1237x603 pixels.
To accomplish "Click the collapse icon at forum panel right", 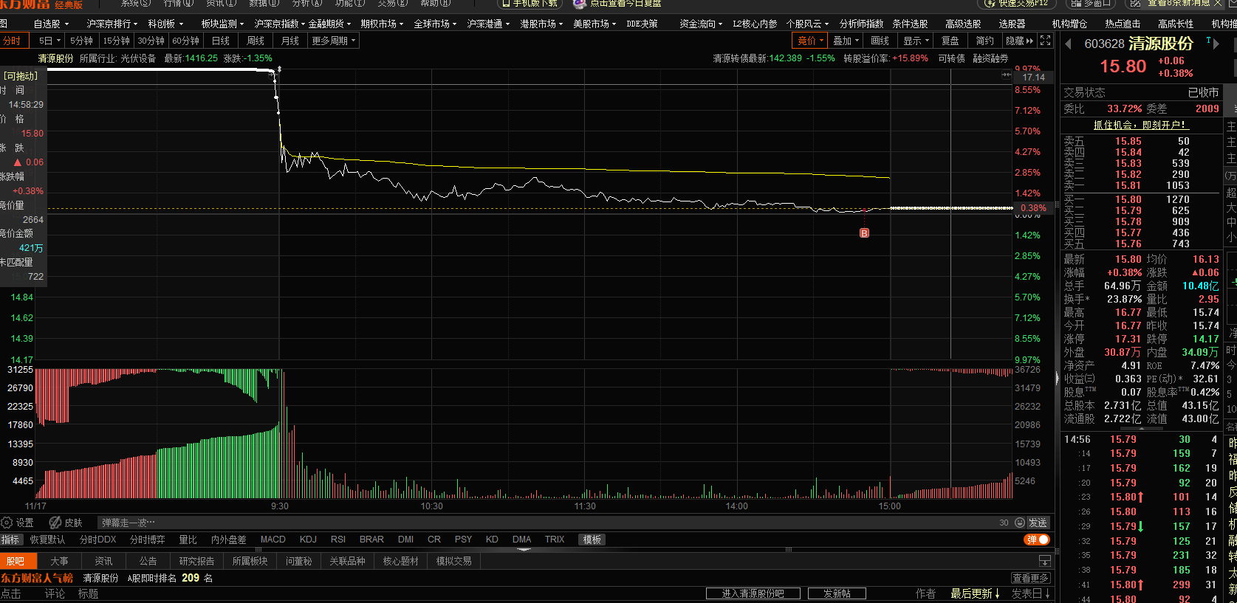I will [1044, 561].
